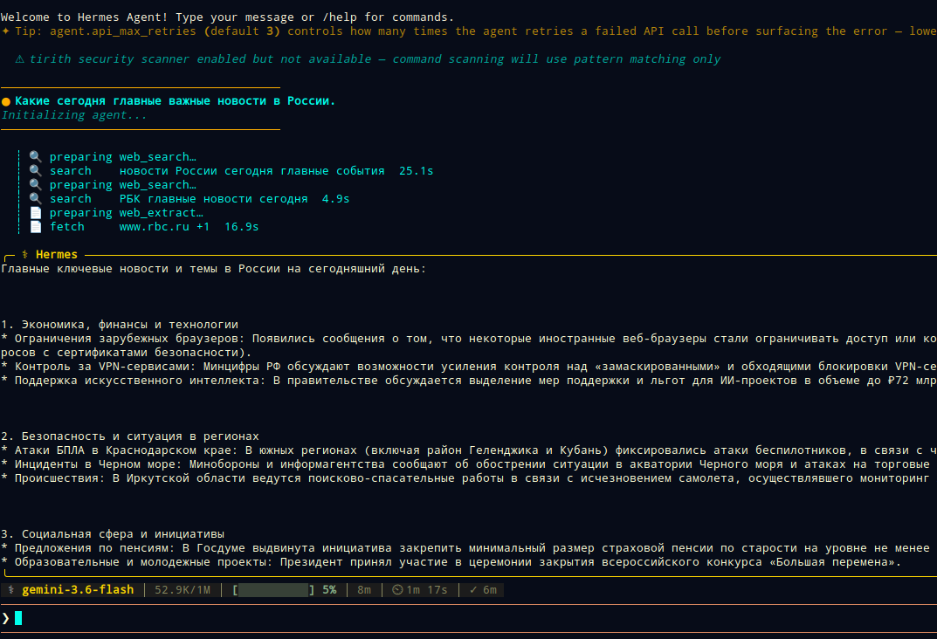Viewport: 937px width, 639px height.
Task: Click the clock icon beside '1m 17s'
Action: [397, 590]
